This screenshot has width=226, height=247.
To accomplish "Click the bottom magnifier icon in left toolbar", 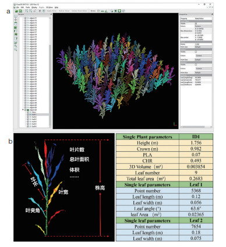I will click(16, 49).
